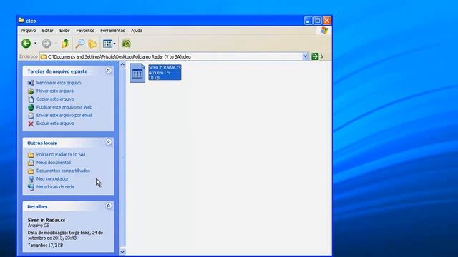This screenshot has height=257, width=458.
Task: Collapse the Detalhes panel
Action: [x=108, y=206]
